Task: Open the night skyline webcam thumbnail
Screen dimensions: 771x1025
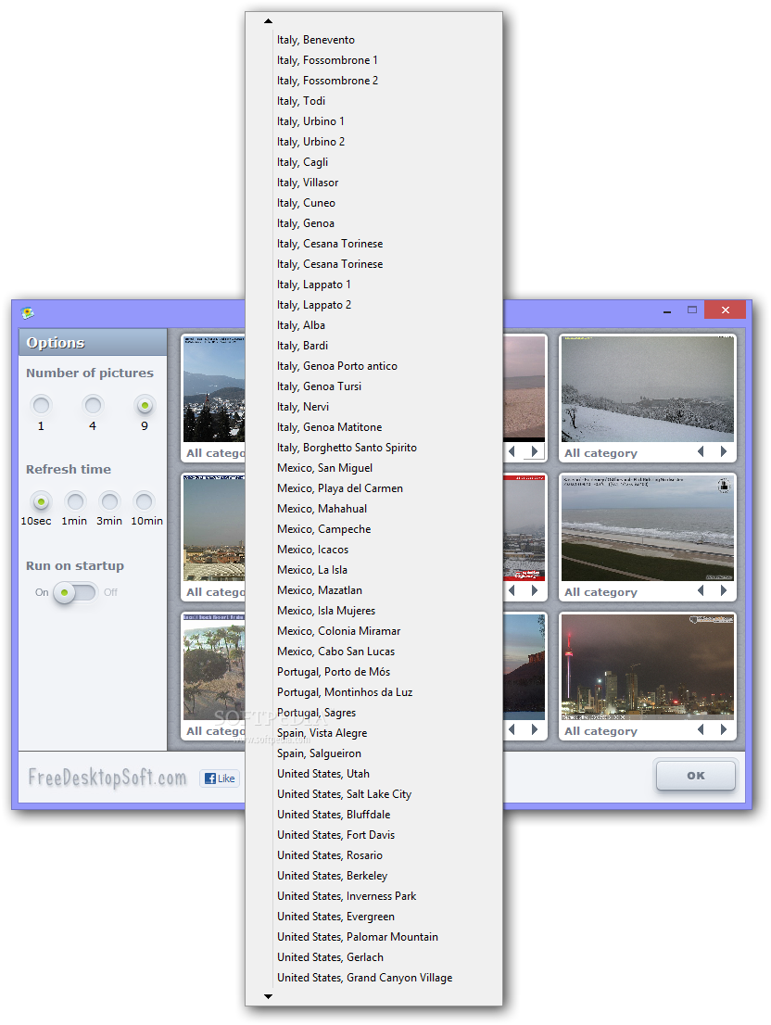Action: pyautogui.click(x=648, y=666)
